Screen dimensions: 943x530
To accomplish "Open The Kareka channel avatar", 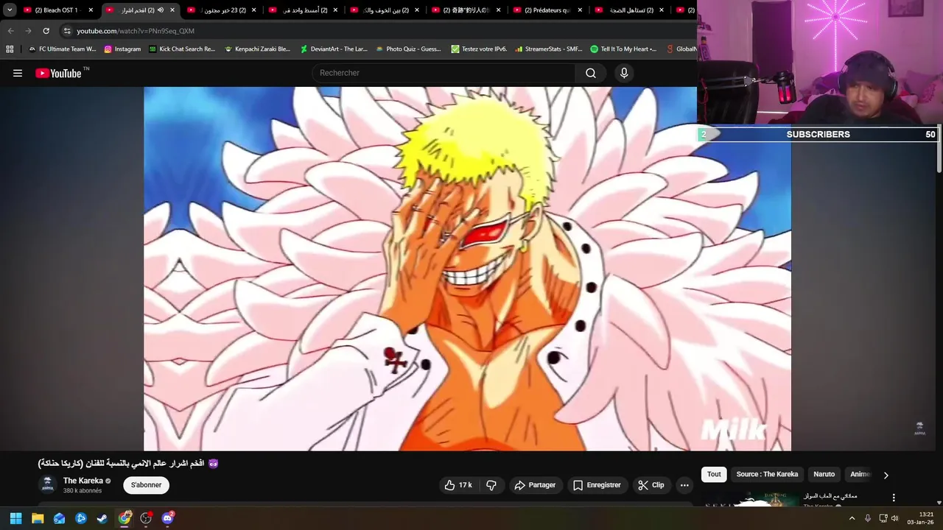I will click(x=48, y=484).
